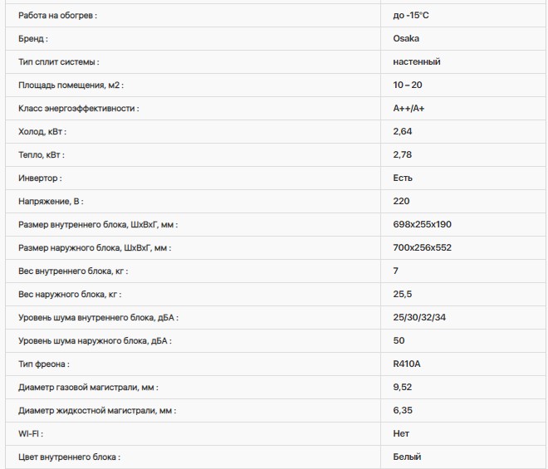548x469 pixels.
Task: Click the cooling power value "2,64"
Action: click(x=403, y=131)
